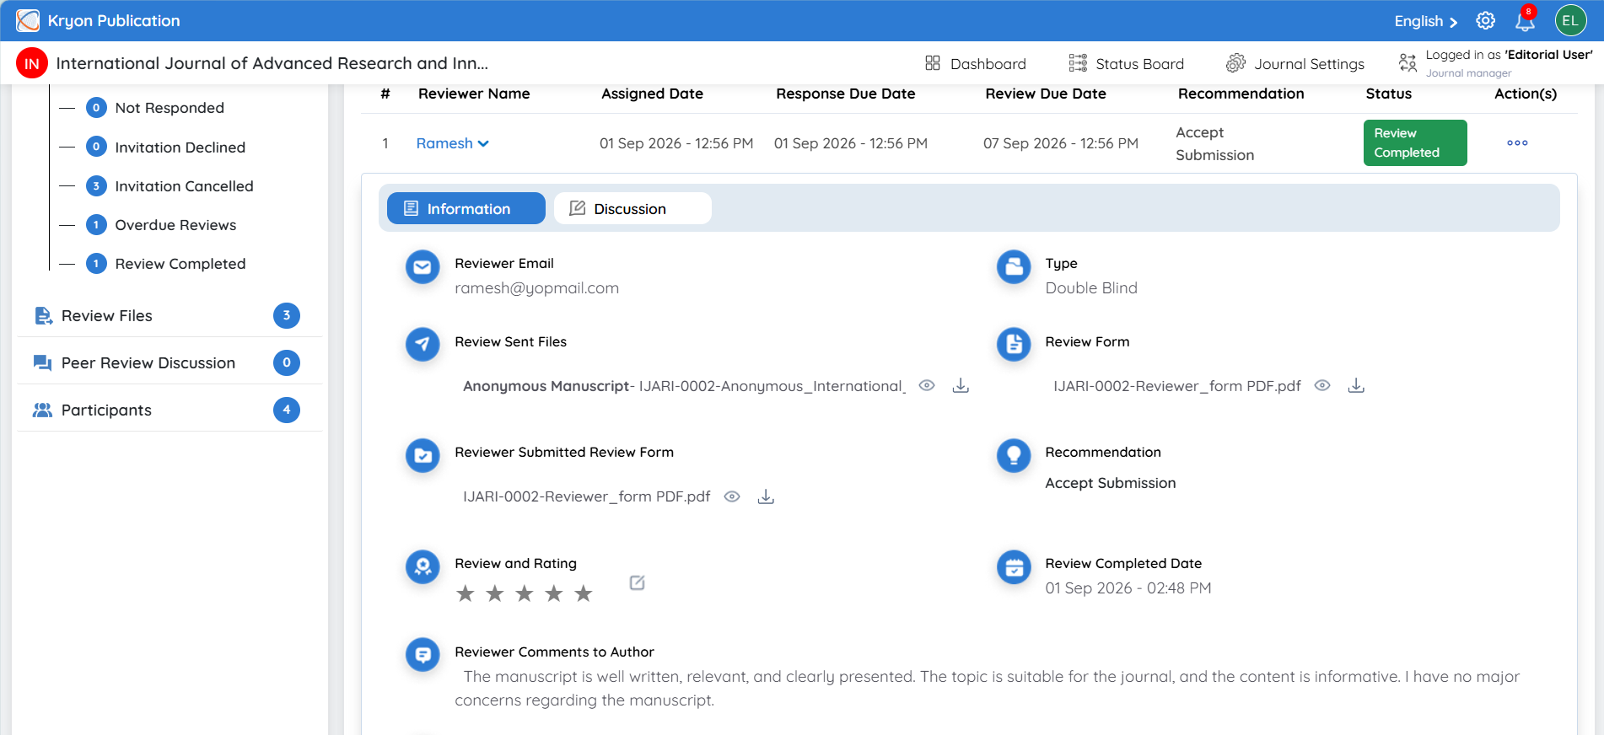Click the Reviewer Email envelope icon
This screenshot has width=1604, height=735.
[x=423, y=267]
